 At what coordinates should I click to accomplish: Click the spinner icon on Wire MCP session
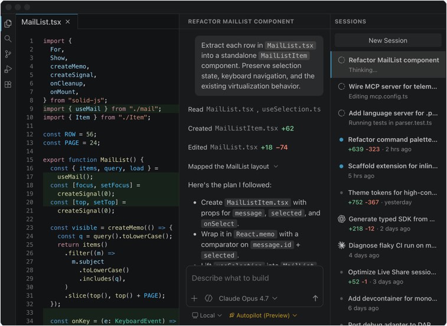click(341, 86)
